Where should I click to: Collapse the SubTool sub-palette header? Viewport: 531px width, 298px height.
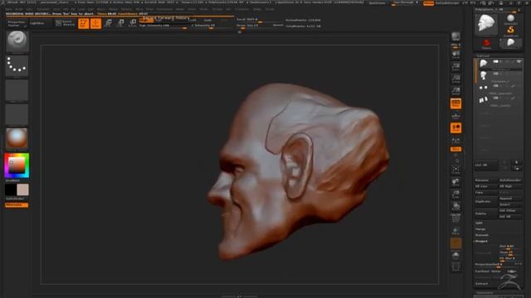(x=483, y=55)
